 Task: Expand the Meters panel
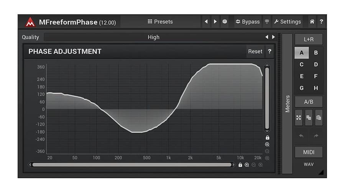(x=287, y=104)
